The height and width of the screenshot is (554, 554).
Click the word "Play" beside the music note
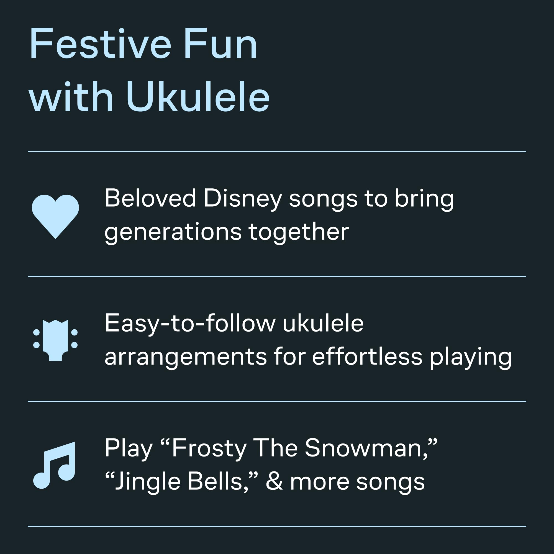point(128,448)
